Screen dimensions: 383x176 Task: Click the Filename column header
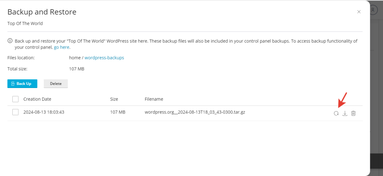point(154,99)
